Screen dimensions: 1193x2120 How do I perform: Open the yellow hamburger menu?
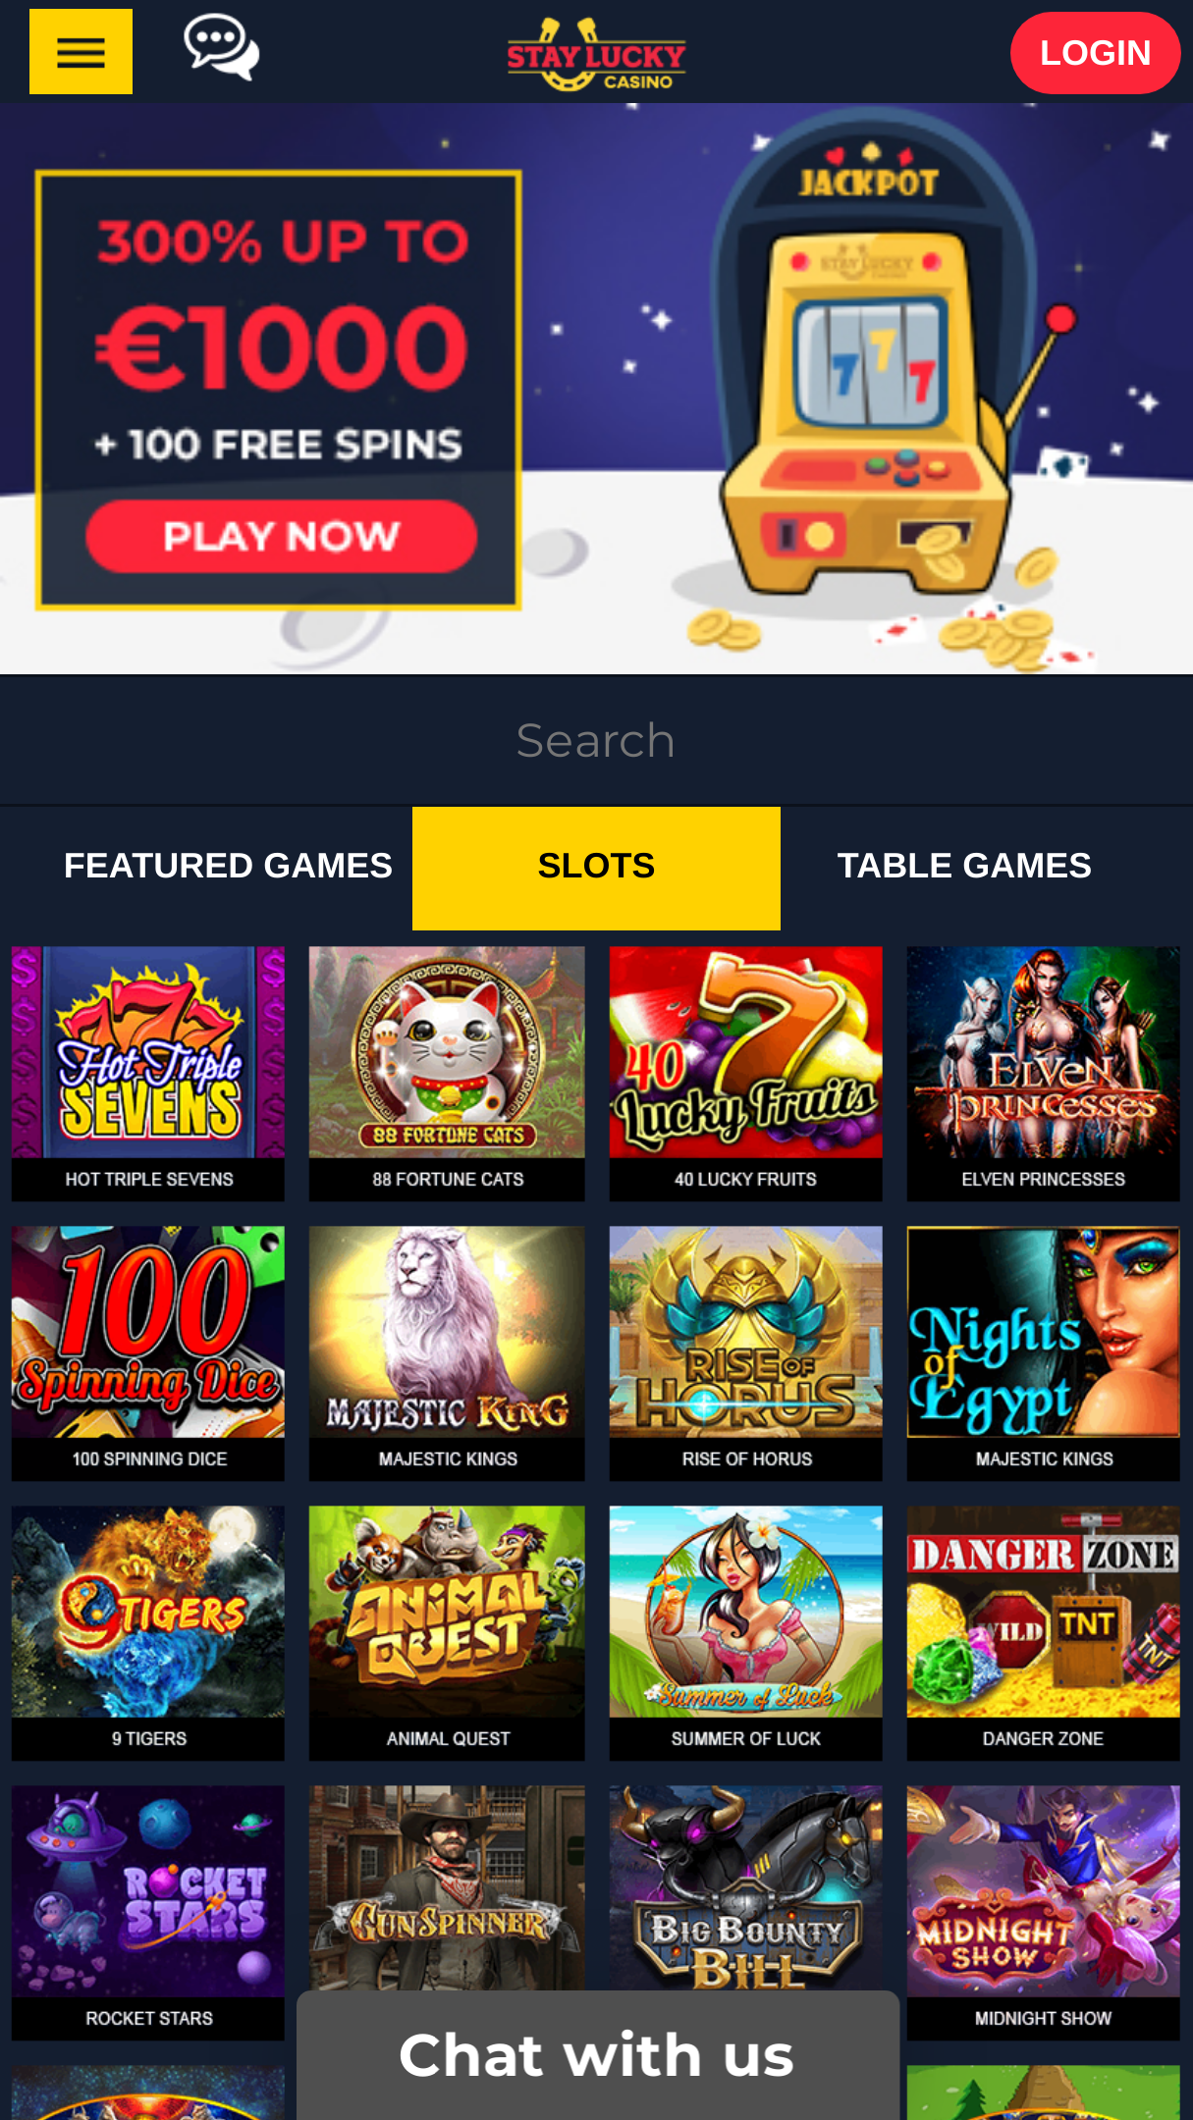(81, 52)
